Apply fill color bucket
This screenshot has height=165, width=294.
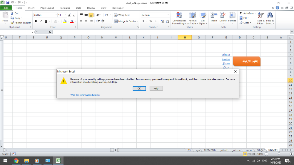point(65,21)
